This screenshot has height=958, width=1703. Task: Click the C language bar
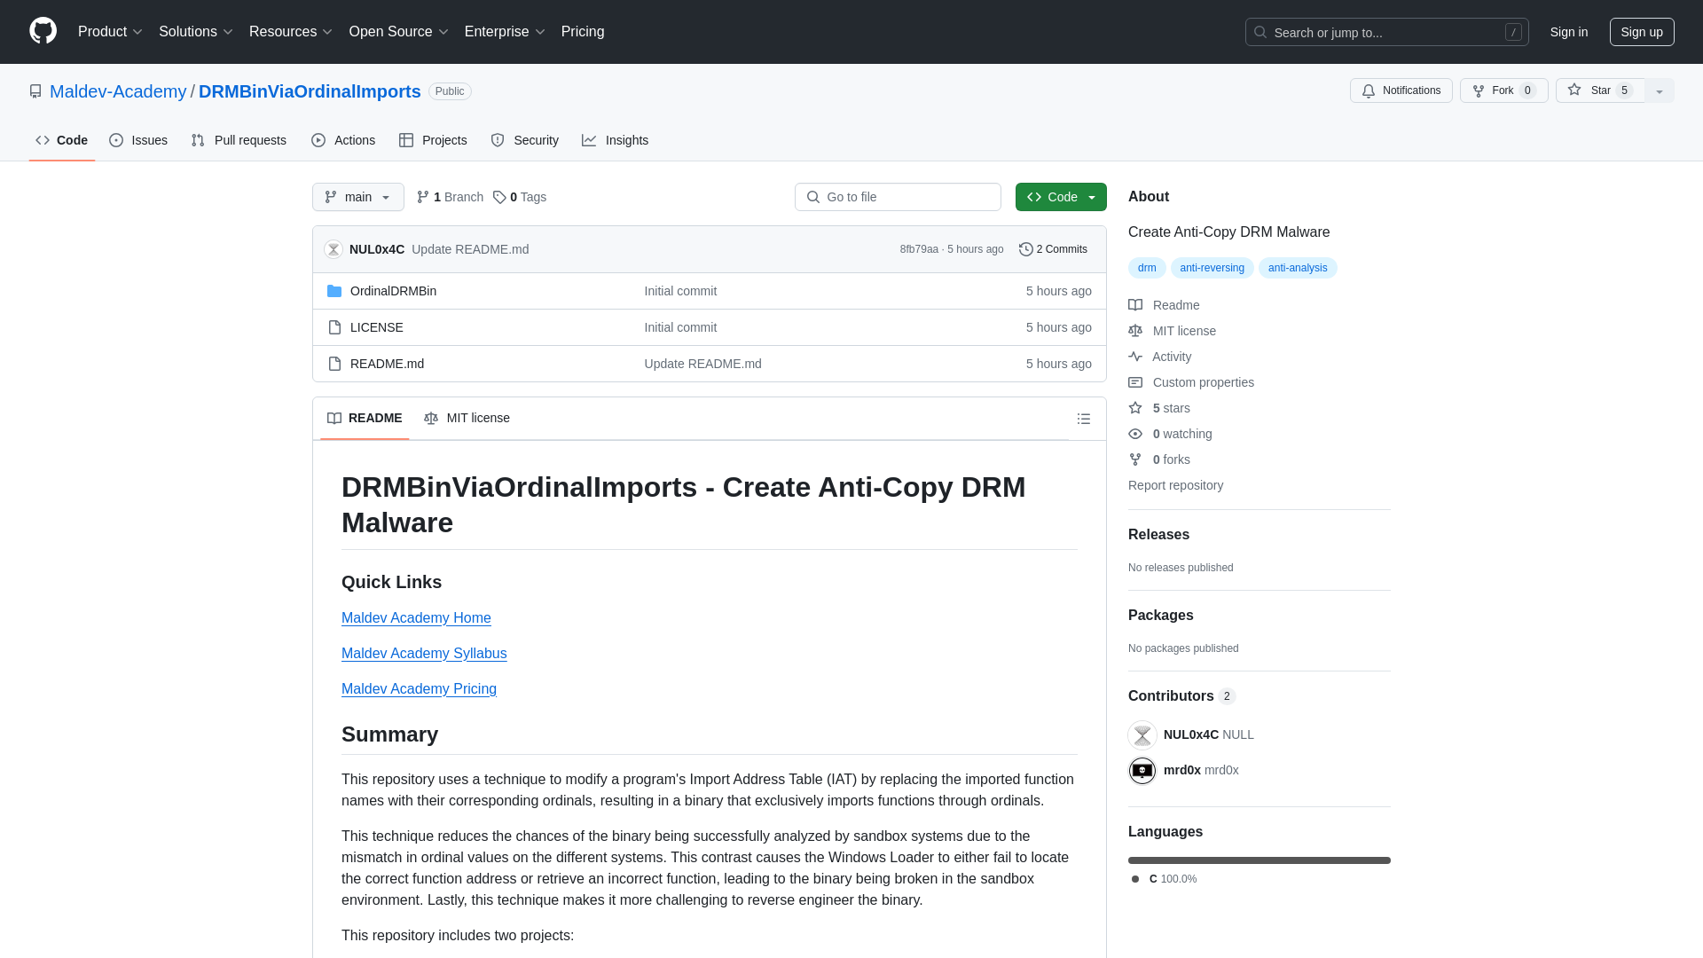pos(1260,860)
